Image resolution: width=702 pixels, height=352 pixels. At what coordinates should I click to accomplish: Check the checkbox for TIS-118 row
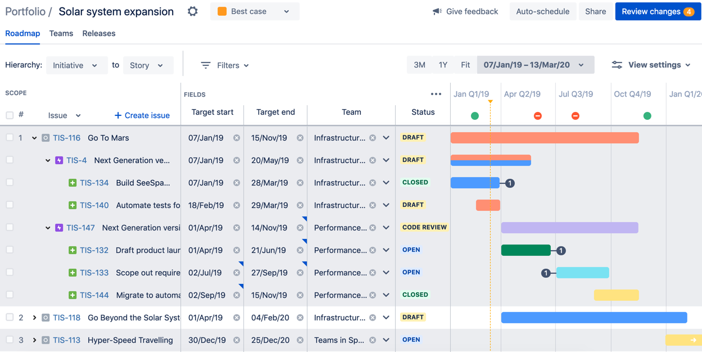click(x=9, y=318)
